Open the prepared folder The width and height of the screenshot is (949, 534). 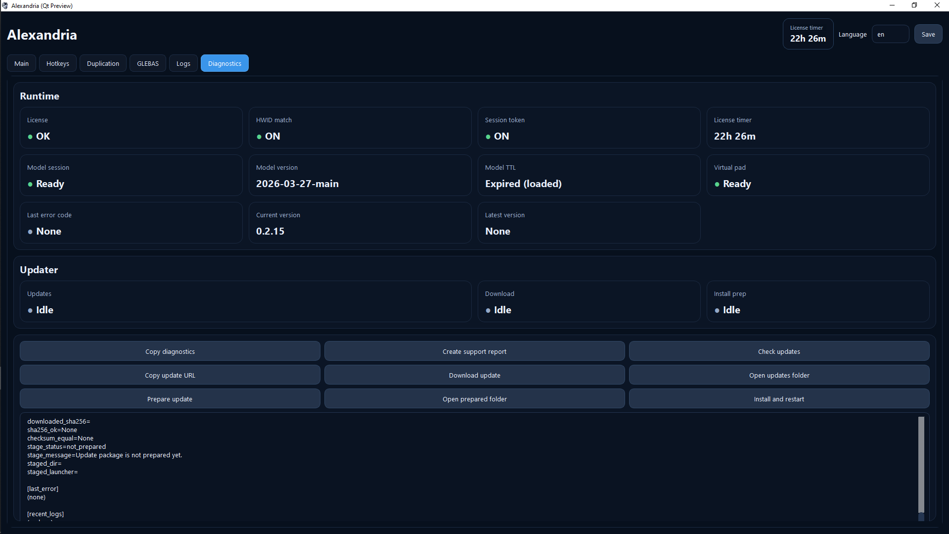474,399
